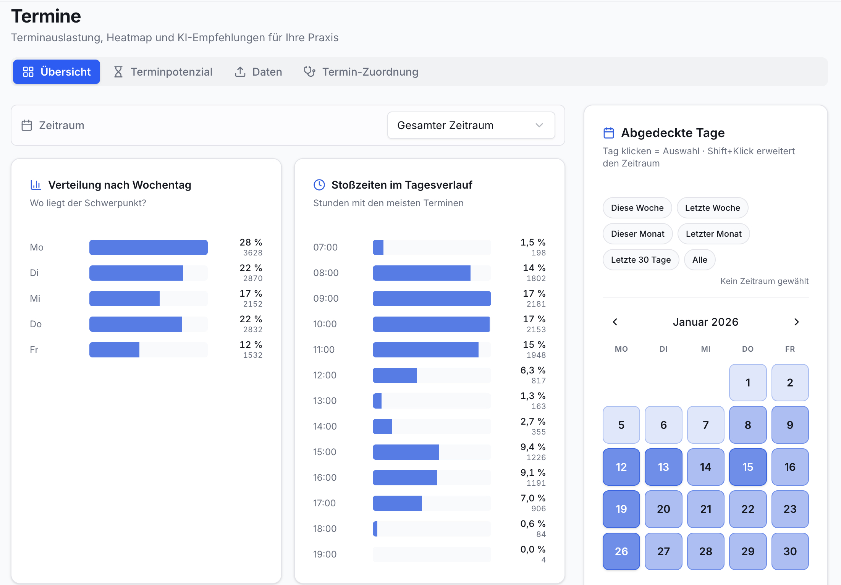
Task: Pick January 15 in the calendar
Action: pyautogui.click(x=748, y=467)
